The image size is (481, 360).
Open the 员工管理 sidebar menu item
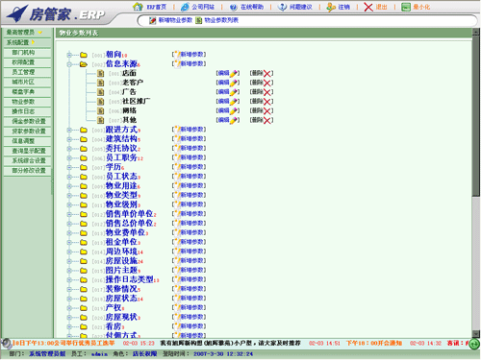point(27,72)
